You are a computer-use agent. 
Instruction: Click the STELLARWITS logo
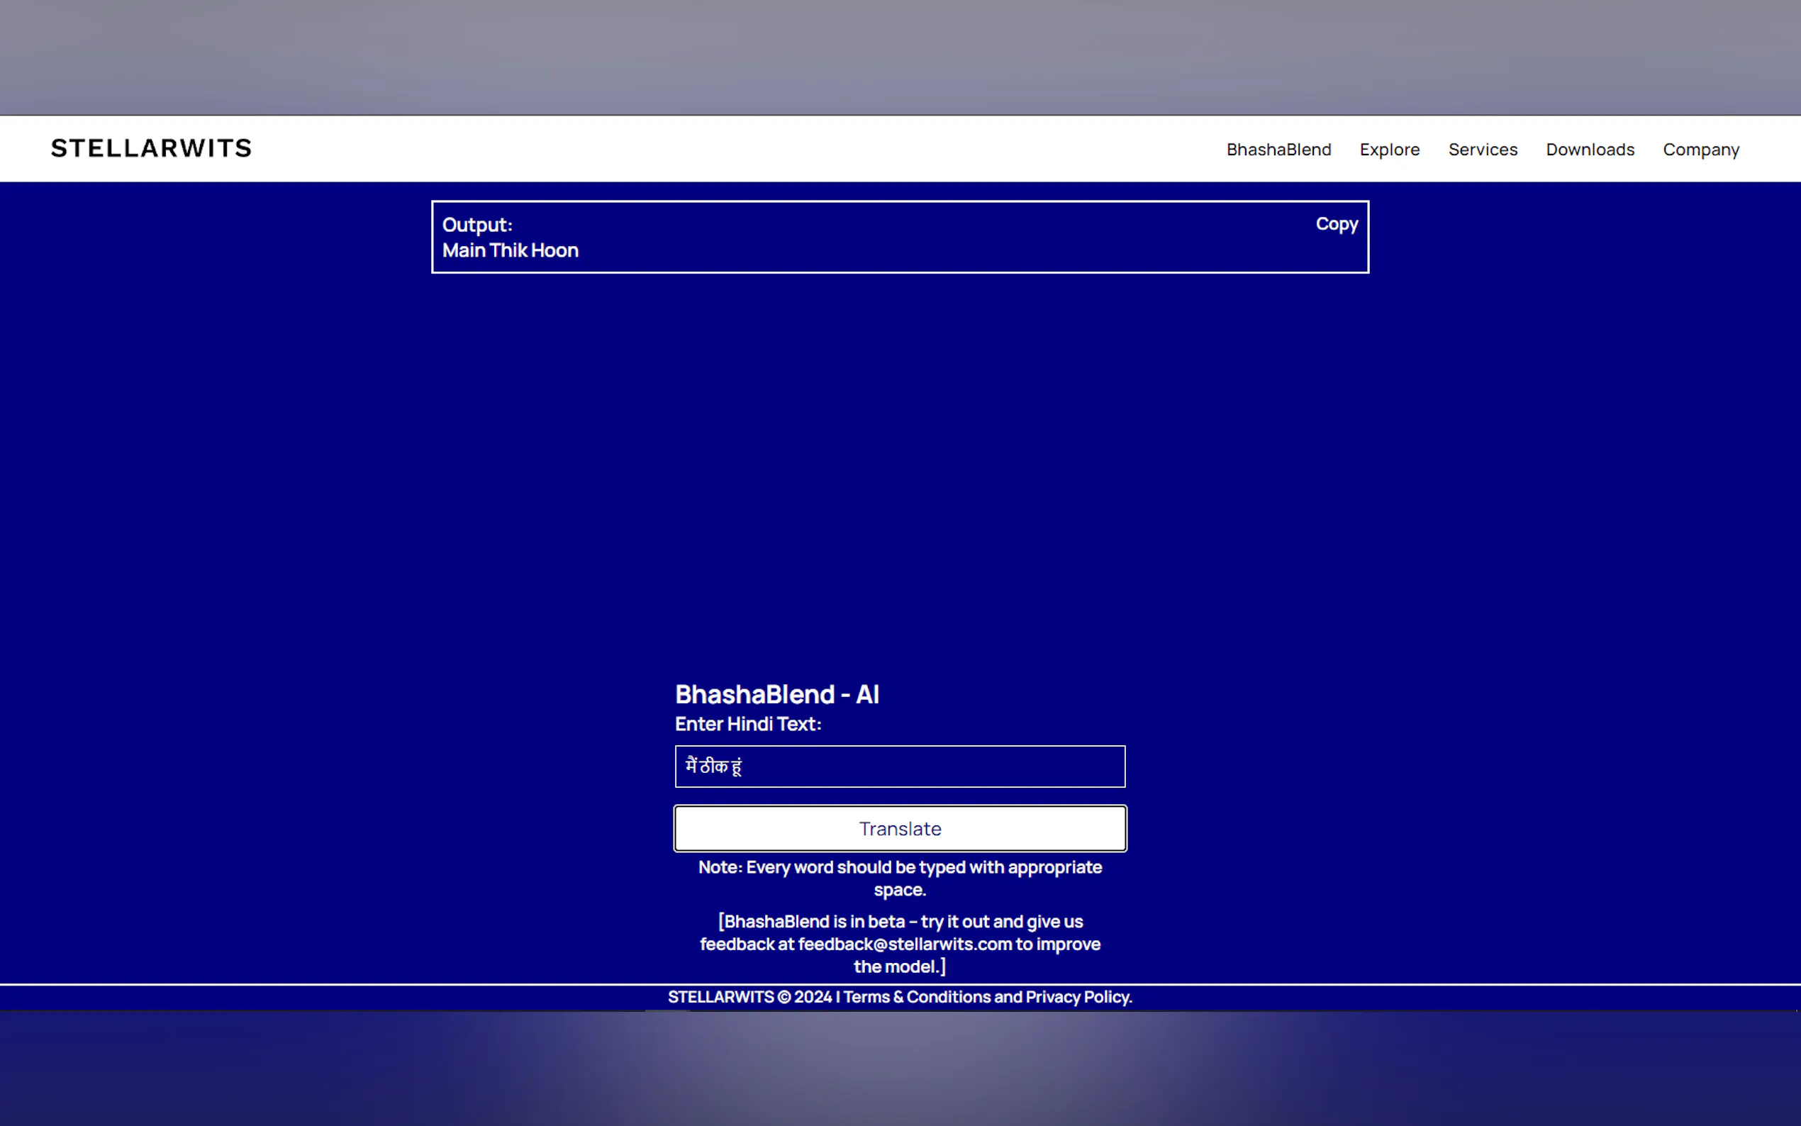pos(151,148)
